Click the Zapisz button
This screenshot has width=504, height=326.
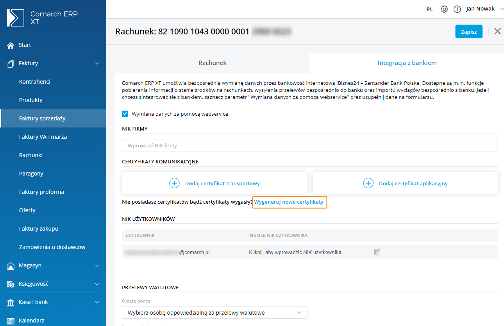468,32
